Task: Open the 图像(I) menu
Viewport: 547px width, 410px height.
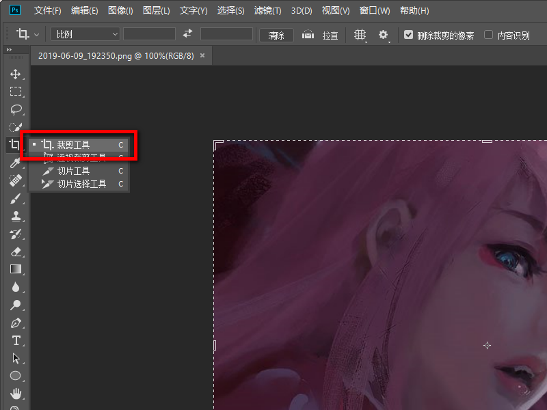Action: pos(120,10)
